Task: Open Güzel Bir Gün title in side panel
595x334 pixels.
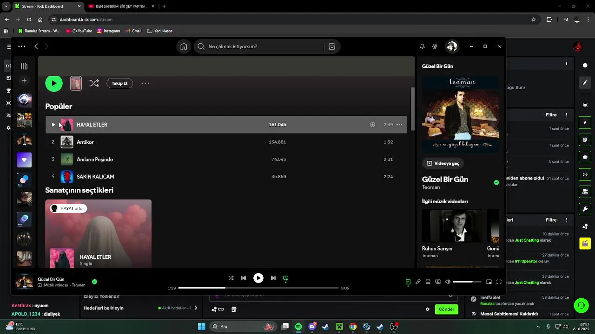Action: point(445,179)
